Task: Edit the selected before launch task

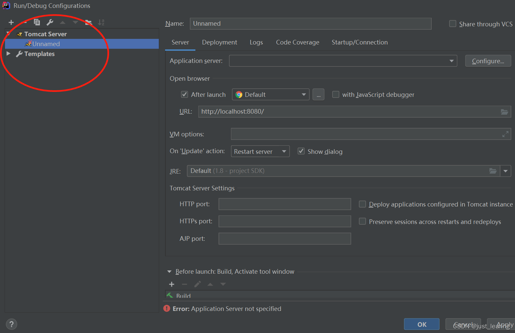Action: 197,284
